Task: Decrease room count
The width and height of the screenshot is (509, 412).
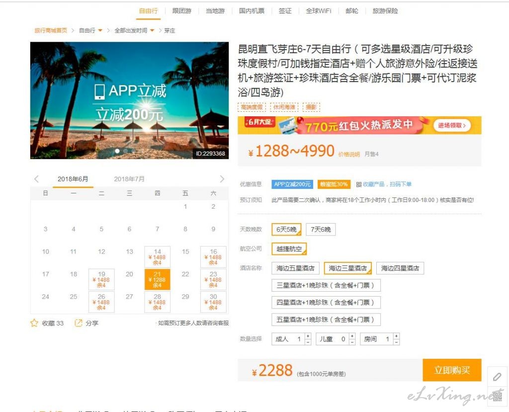Action: click(x=396, y=342)
